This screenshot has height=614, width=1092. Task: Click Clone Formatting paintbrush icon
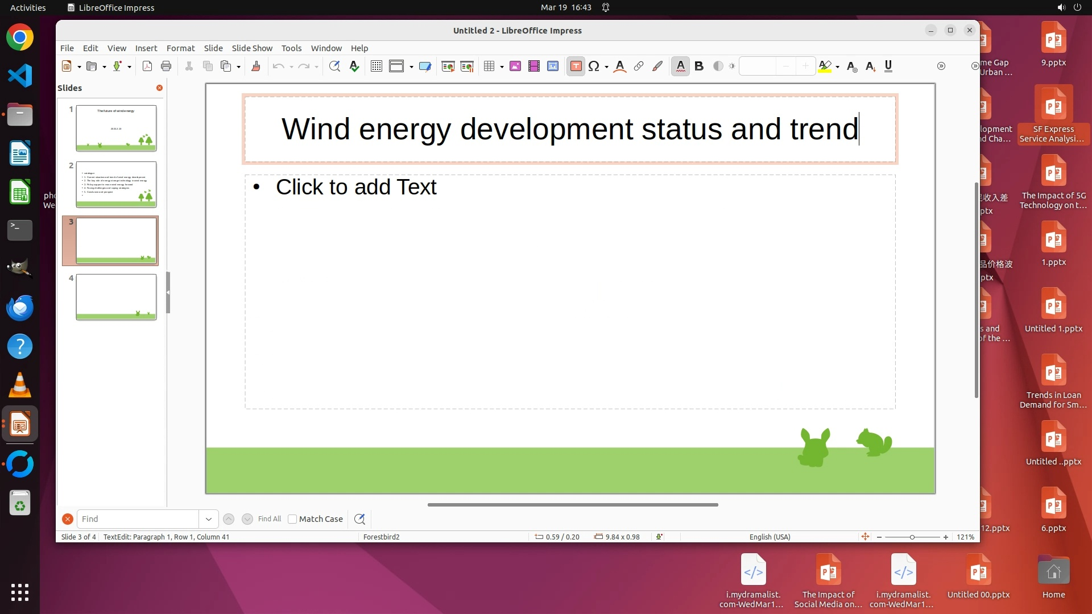coord(256,67)
